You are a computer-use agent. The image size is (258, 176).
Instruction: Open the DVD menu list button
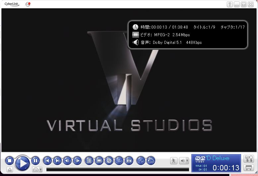(89, 161)
